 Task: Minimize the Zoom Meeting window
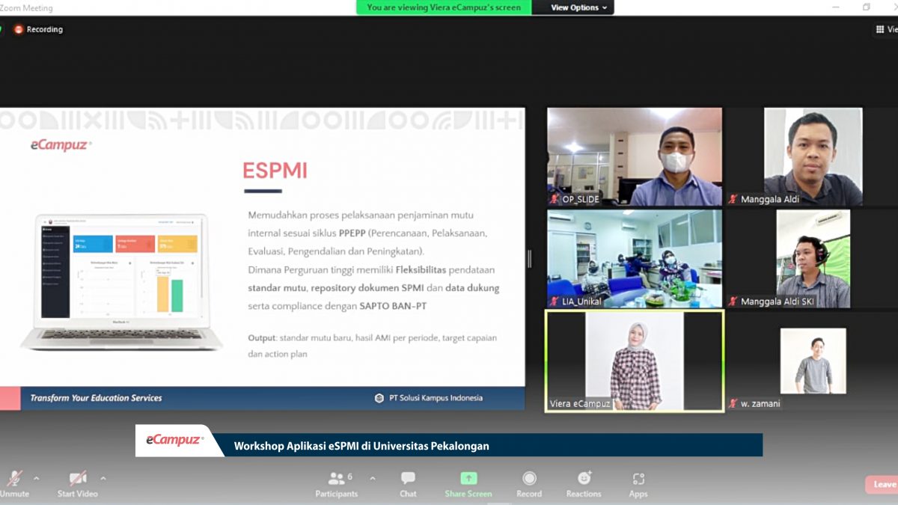(835, 7)
